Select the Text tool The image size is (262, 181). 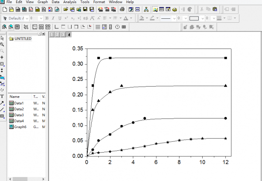pyautogui.click(x=2, y=96)
